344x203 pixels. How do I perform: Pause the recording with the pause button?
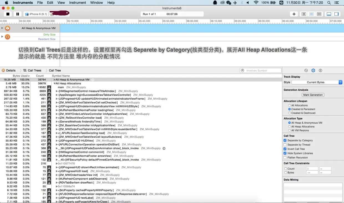[x=18, y=14]
